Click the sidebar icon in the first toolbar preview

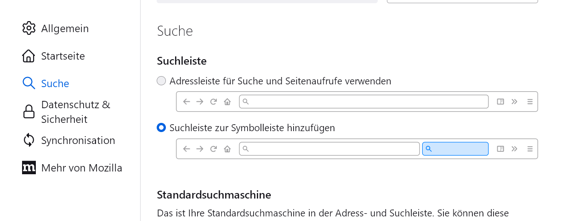501,102
